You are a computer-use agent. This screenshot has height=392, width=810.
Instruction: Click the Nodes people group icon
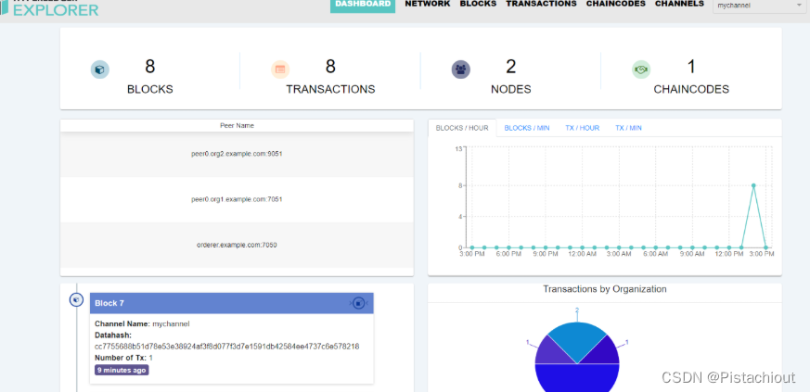(x=461, y=70)
